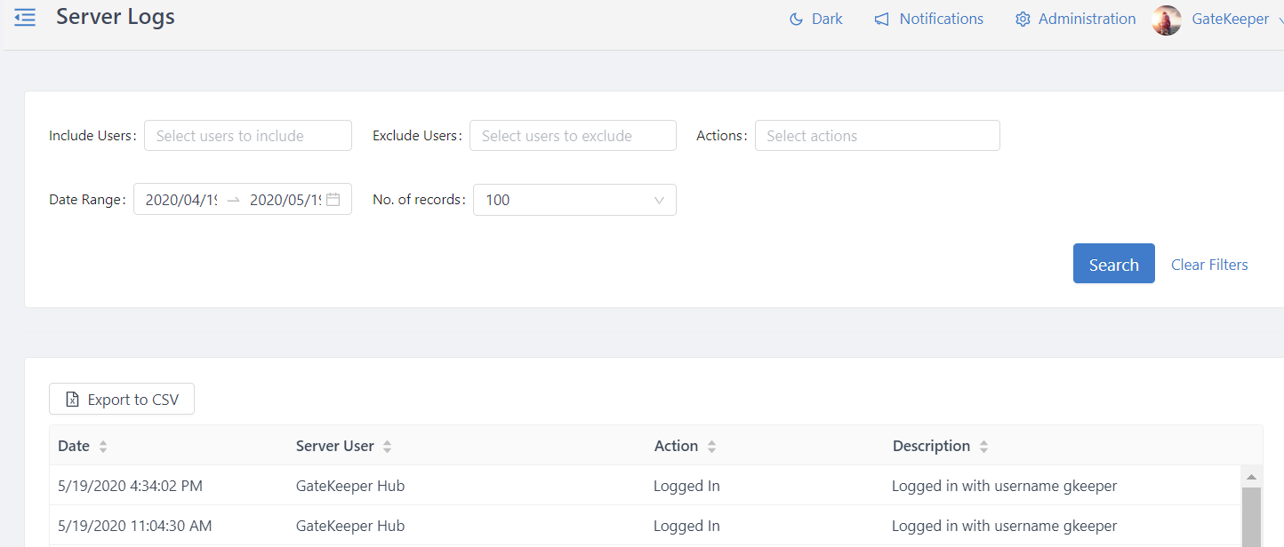The image size is (1284, 547).
Task: Sort by Description column arrows
Action: (983, 447)
